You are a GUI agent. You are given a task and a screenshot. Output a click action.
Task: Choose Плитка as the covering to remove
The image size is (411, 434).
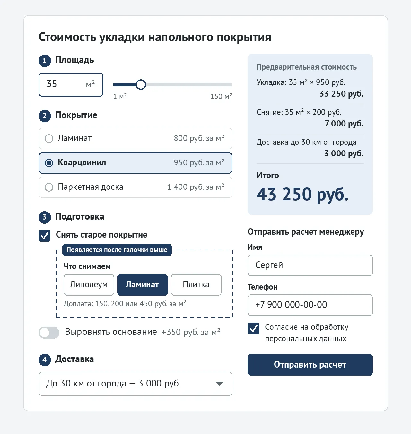[x=196, y=285]
